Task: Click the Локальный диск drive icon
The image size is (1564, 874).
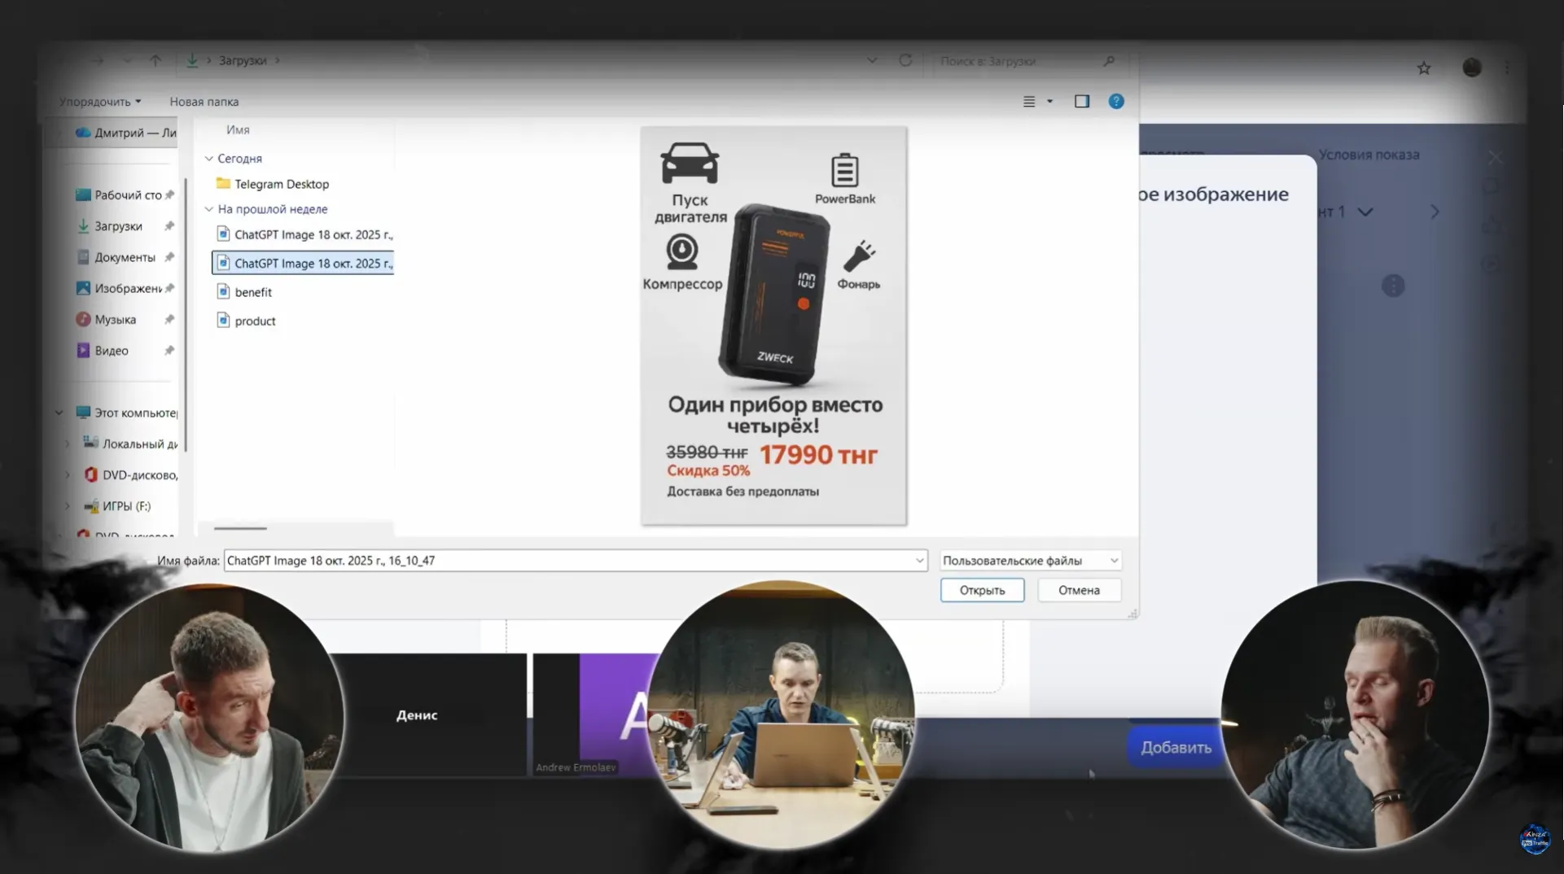Action: click(91, 443)
